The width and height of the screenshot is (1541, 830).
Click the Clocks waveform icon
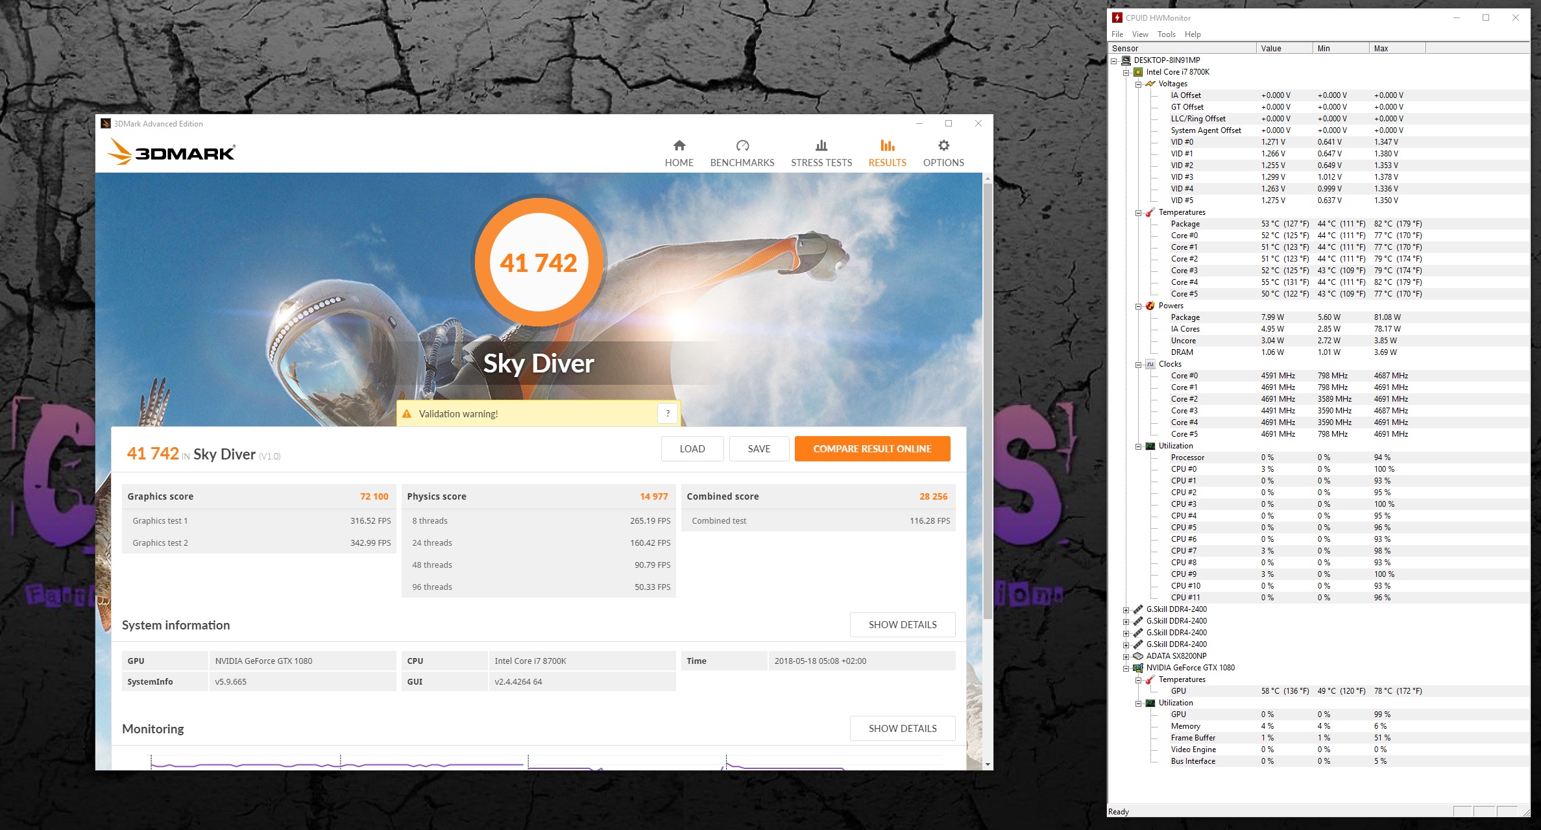1150,364
